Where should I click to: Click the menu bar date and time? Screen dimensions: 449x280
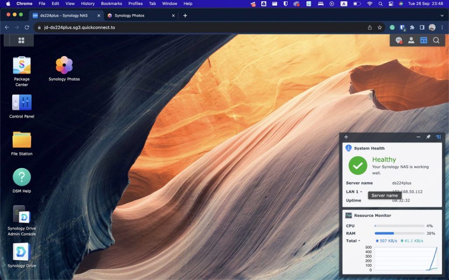pos(425,3)
